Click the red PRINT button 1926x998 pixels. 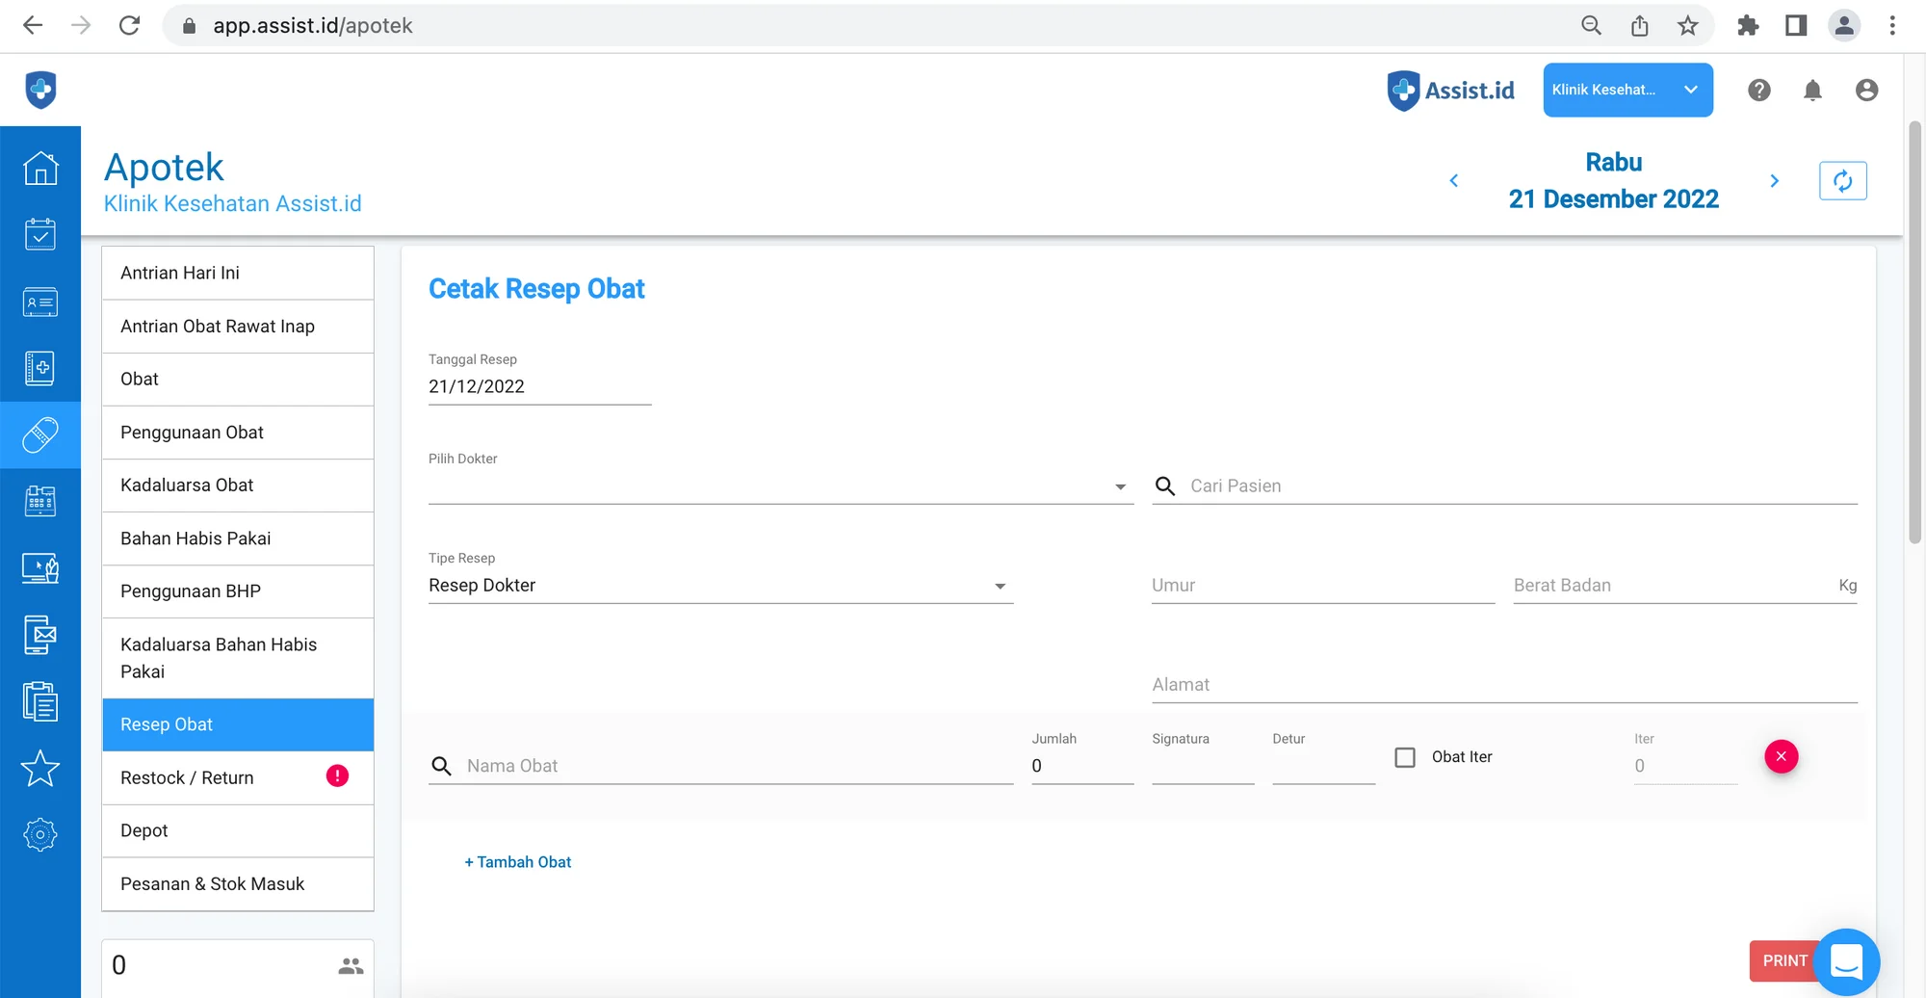pos(1784,960)
